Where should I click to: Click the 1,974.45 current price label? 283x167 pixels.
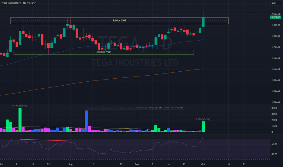point(276,17)
